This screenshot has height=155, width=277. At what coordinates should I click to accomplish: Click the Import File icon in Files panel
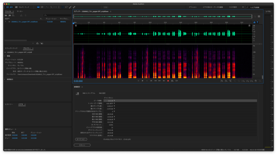click(x=9, y=15)
